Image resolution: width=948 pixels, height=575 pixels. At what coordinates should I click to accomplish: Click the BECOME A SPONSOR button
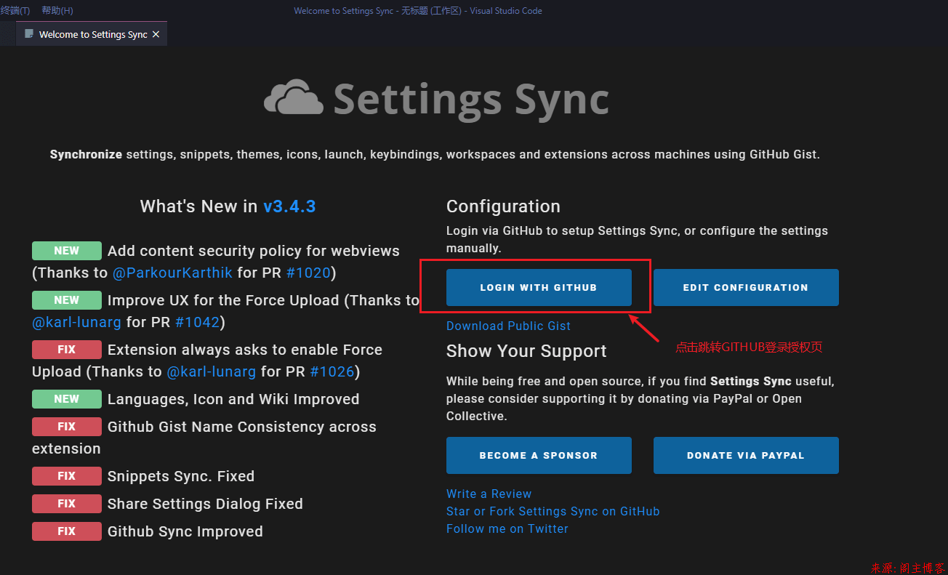[x=539, y=455]
